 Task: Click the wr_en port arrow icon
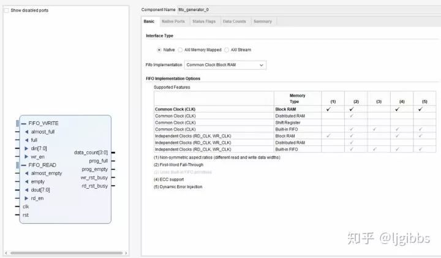click(x=26, y=156)
